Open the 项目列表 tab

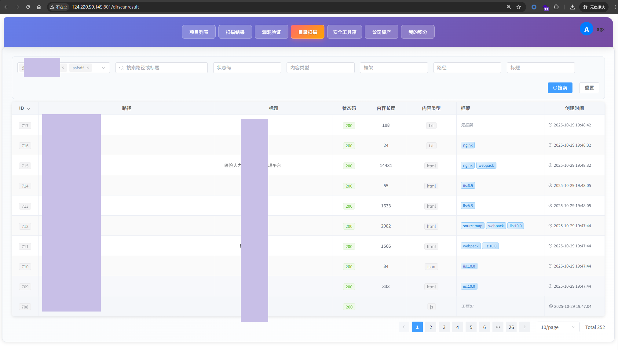199,32
